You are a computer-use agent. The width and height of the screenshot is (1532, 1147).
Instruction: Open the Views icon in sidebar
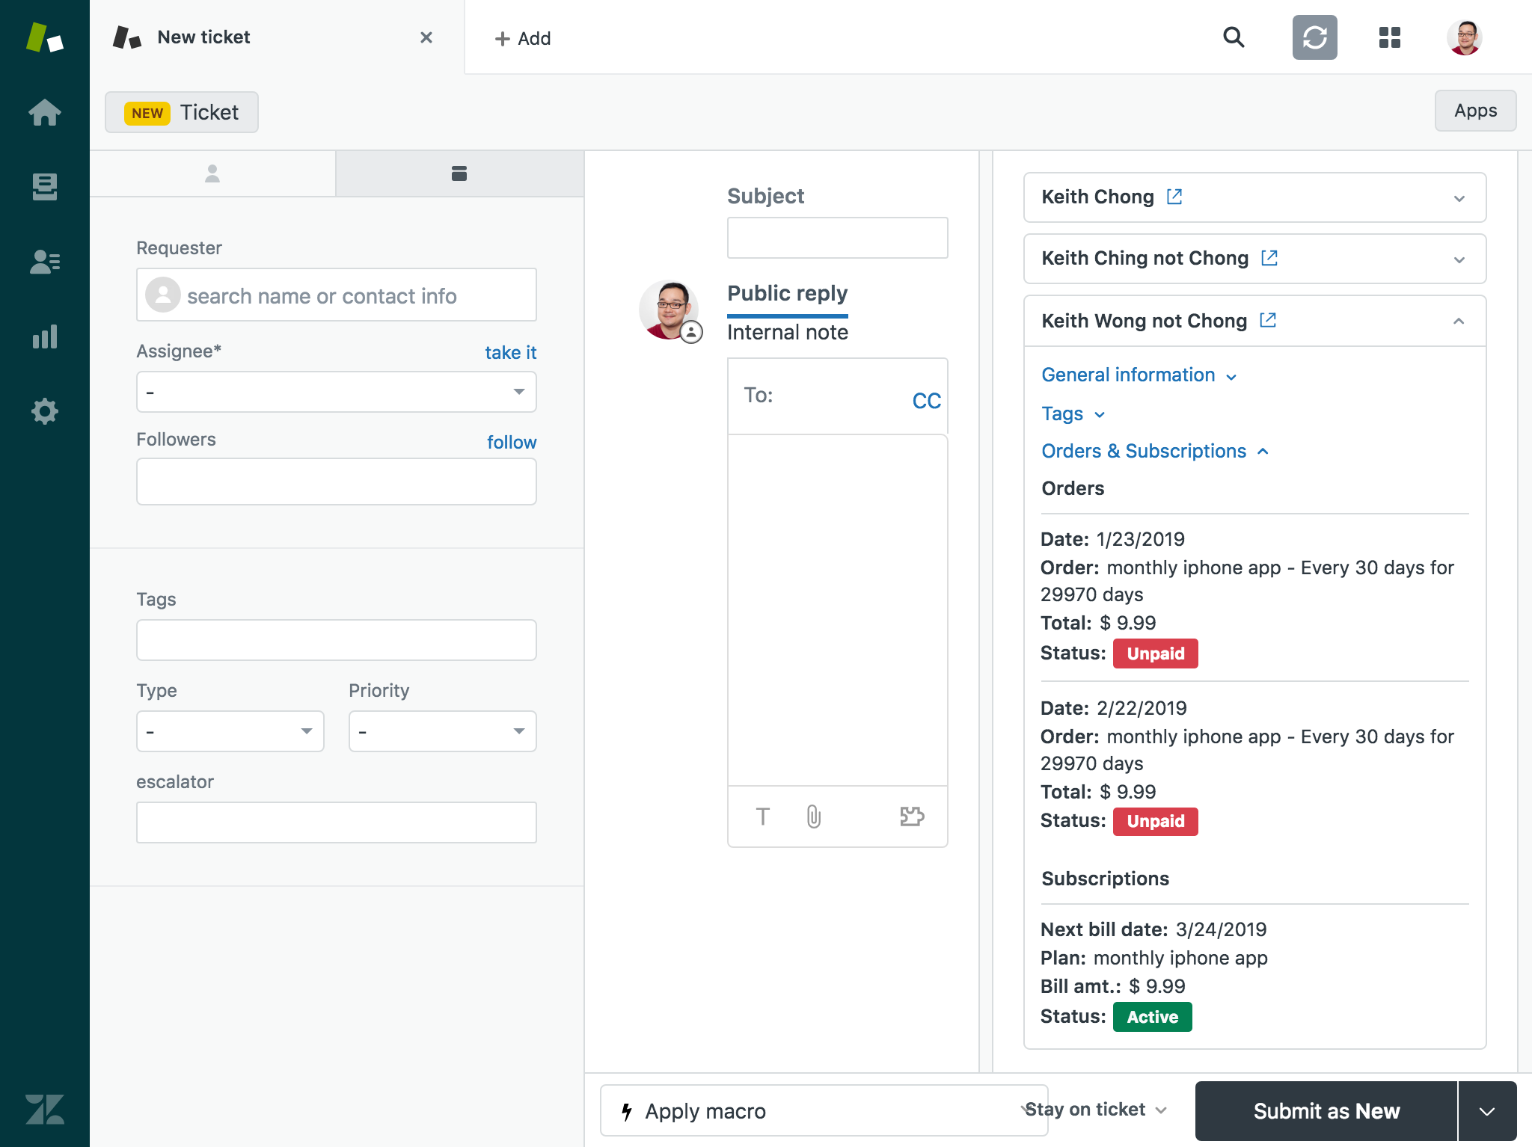(44, 187)
